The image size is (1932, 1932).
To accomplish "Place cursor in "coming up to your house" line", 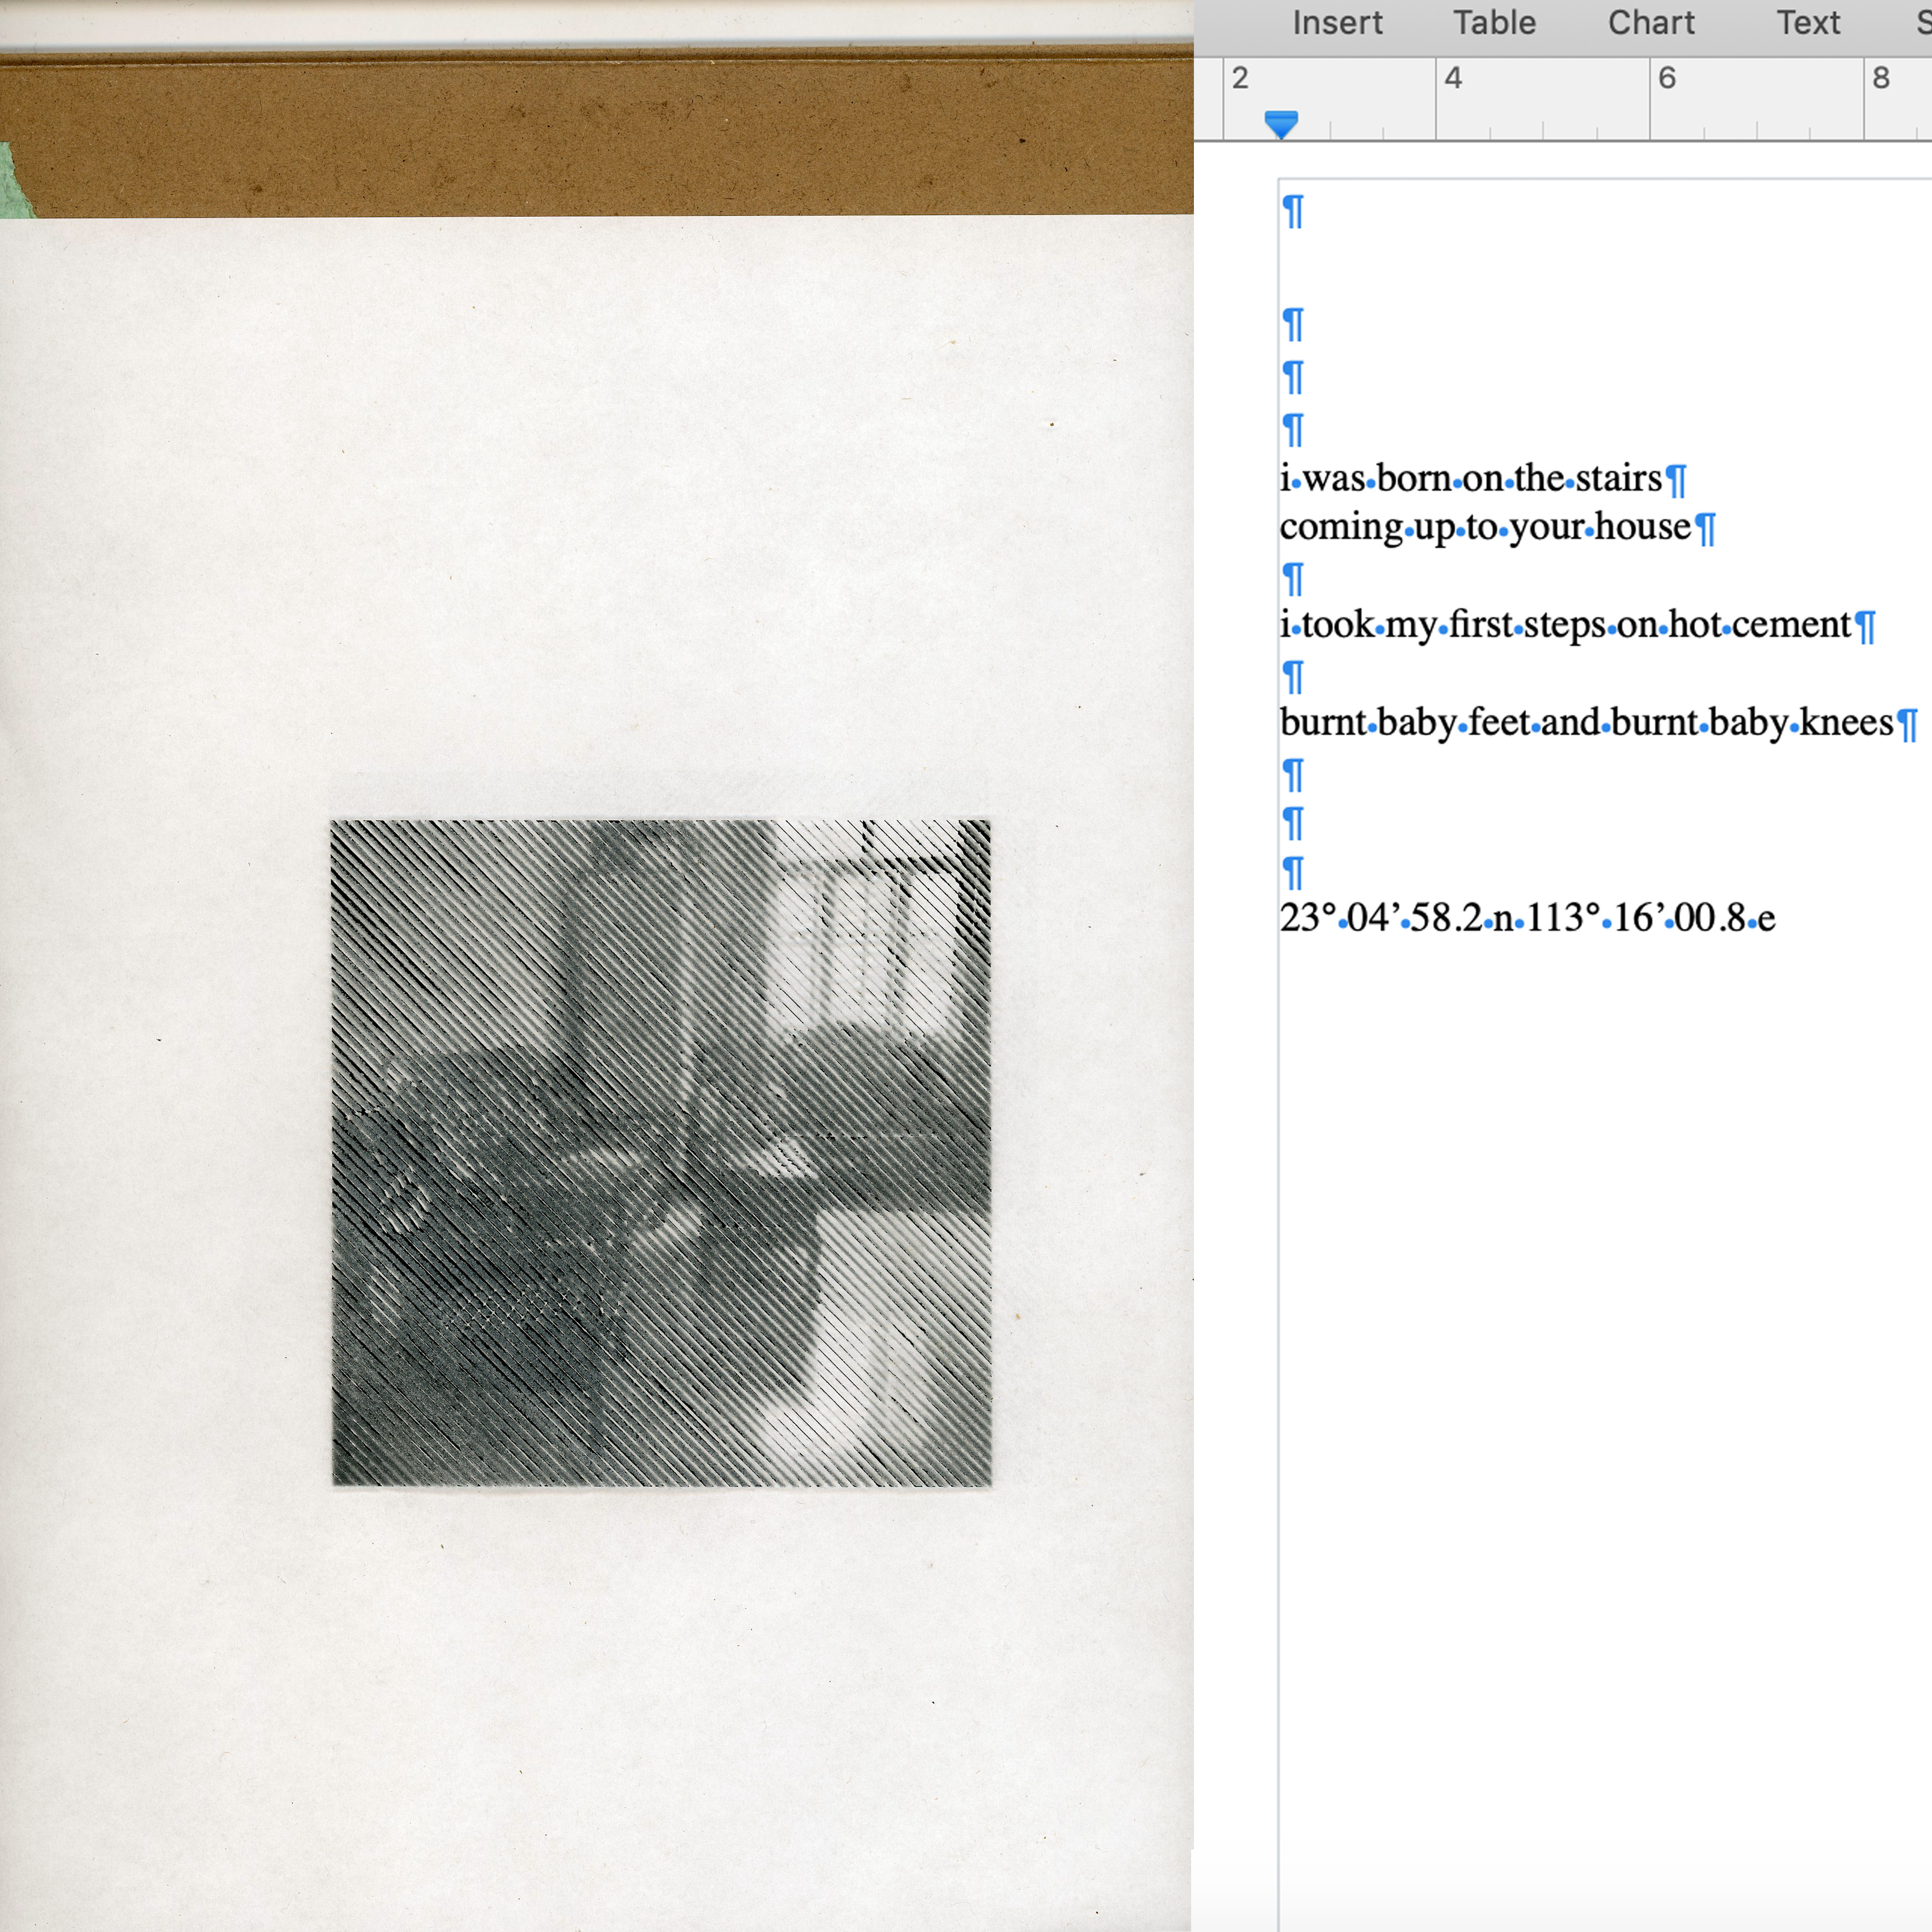I will click(x=1485, y=527).
